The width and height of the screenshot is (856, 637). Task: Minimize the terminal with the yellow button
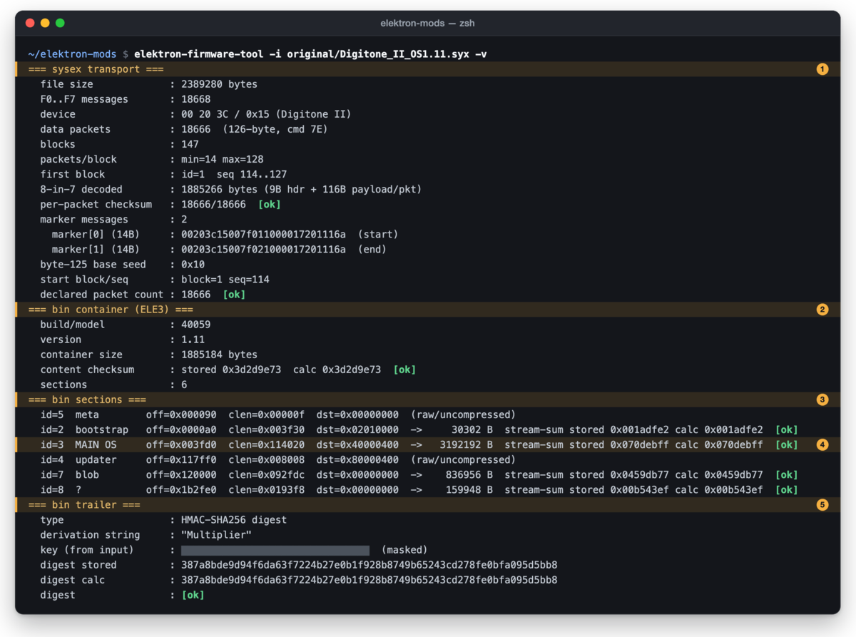tap(45, 23)
